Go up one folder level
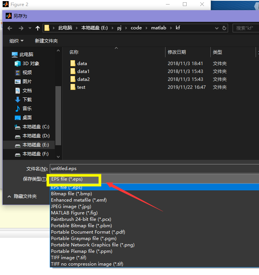The width and height of the screenshot is (259, 275). click(x=37, y=28)
